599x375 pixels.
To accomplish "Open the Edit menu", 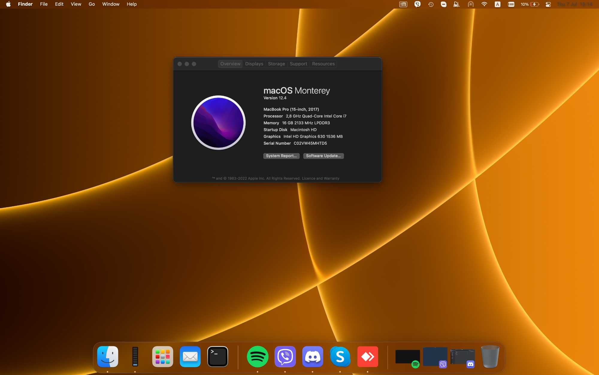I will click(59, 4).
